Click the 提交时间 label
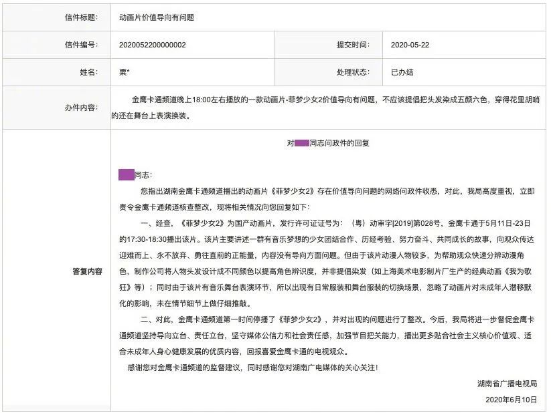Viewport: 551px width, 413px height. click(353, 45)
